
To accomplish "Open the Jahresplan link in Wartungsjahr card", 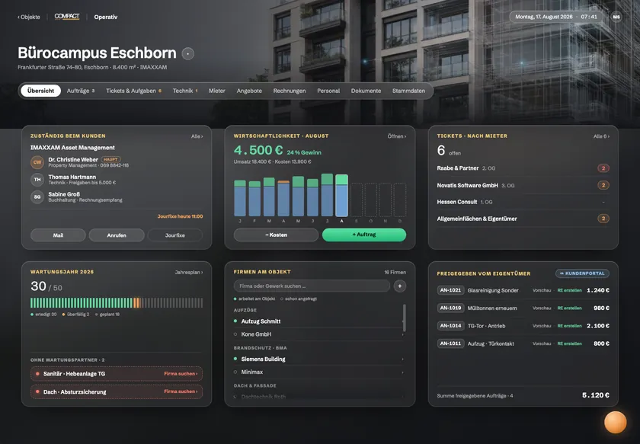I will tap(189, 272).
